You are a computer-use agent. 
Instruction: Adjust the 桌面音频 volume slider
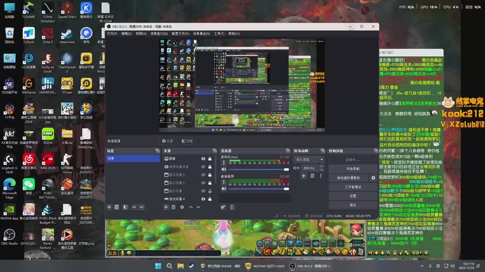(259, 189)
